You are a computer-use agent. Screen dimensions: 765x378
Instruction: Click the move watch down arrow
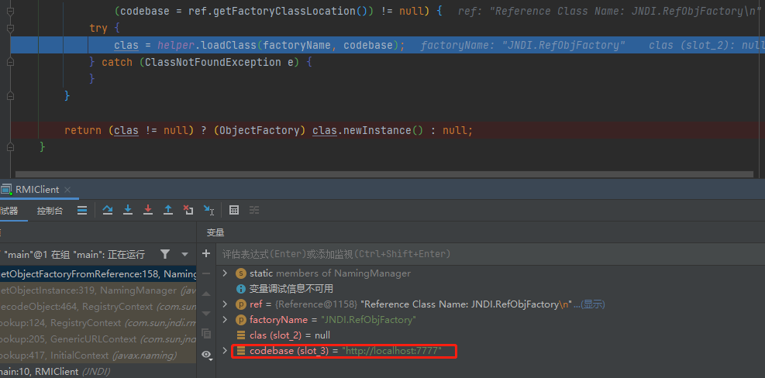click(x=206, y=314)
